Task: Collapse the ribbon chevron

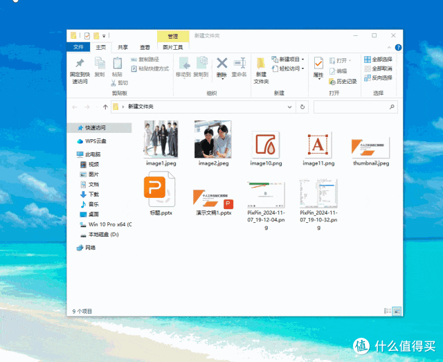Action: coord(389,48)
